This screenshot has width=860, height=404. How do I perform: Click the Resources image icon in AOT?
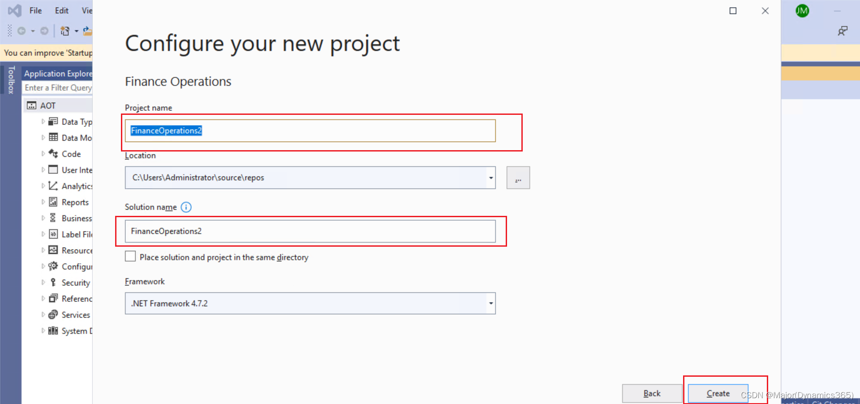[53, 250]
